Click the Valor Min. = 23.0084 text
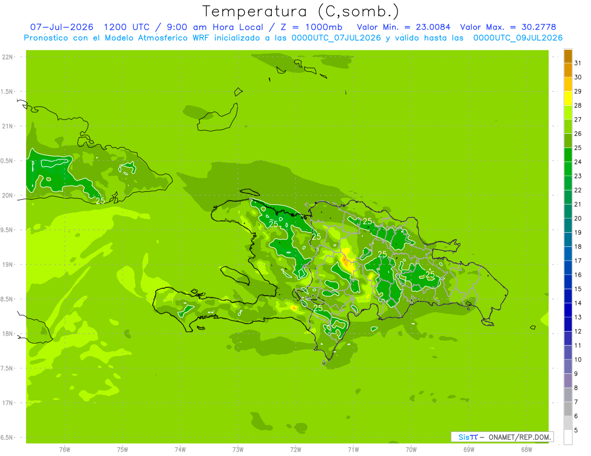The height and width of the screenshot is (456, 591). point(404,27)
